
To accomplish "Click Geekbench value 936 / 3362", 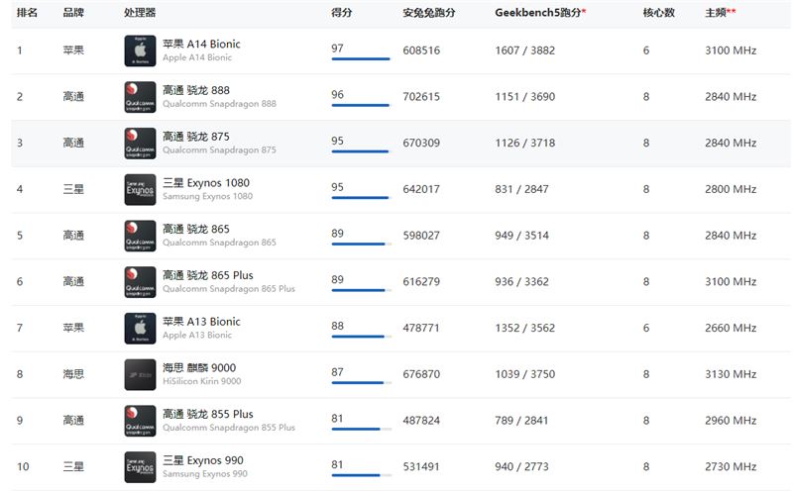I will click(x=522, y=282).
